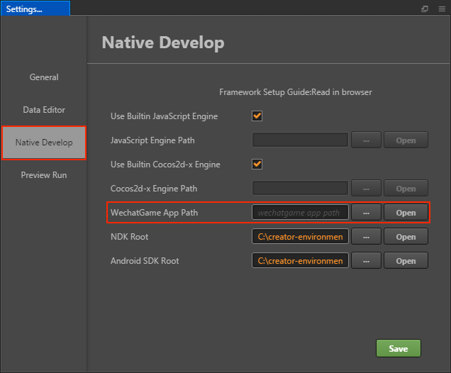451x373 pixels.
Task: Click the Use Builtin JavaScript Engine label
Action: [x=165, y=116]
